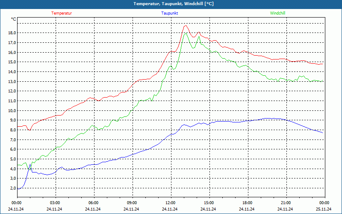Screen dimensions: 342x214
Task: Click the 15,0 y-axis value
Action: click(x=12, y=62)
